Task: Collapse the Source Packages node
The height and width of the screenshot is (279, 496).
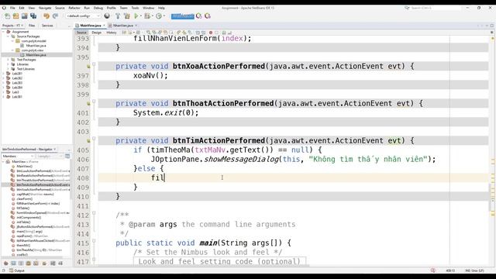Action: [x=8, y=36]
